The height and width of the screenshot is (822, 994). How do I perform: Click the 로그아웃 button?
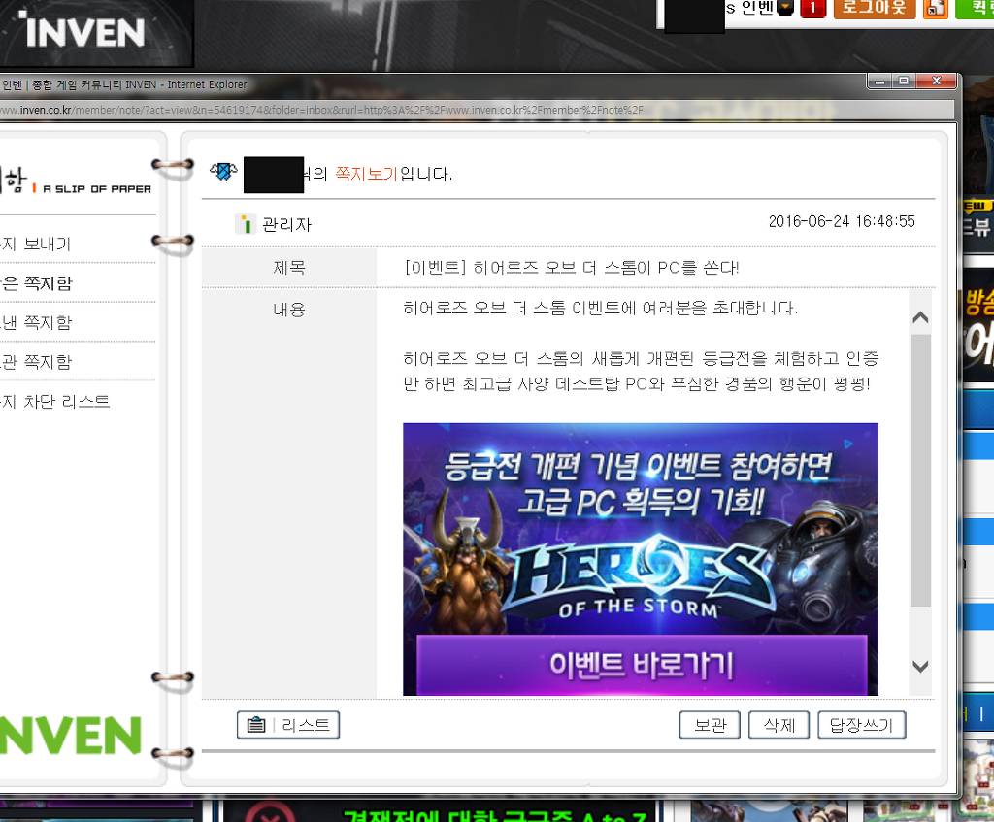[x=874, y=9]
